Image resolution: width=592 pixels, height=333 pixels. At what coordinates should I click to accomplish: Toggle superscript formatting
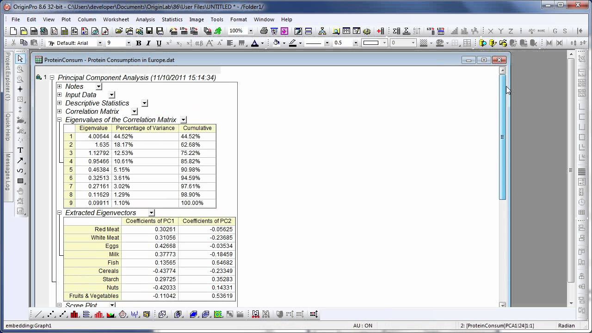169,43
